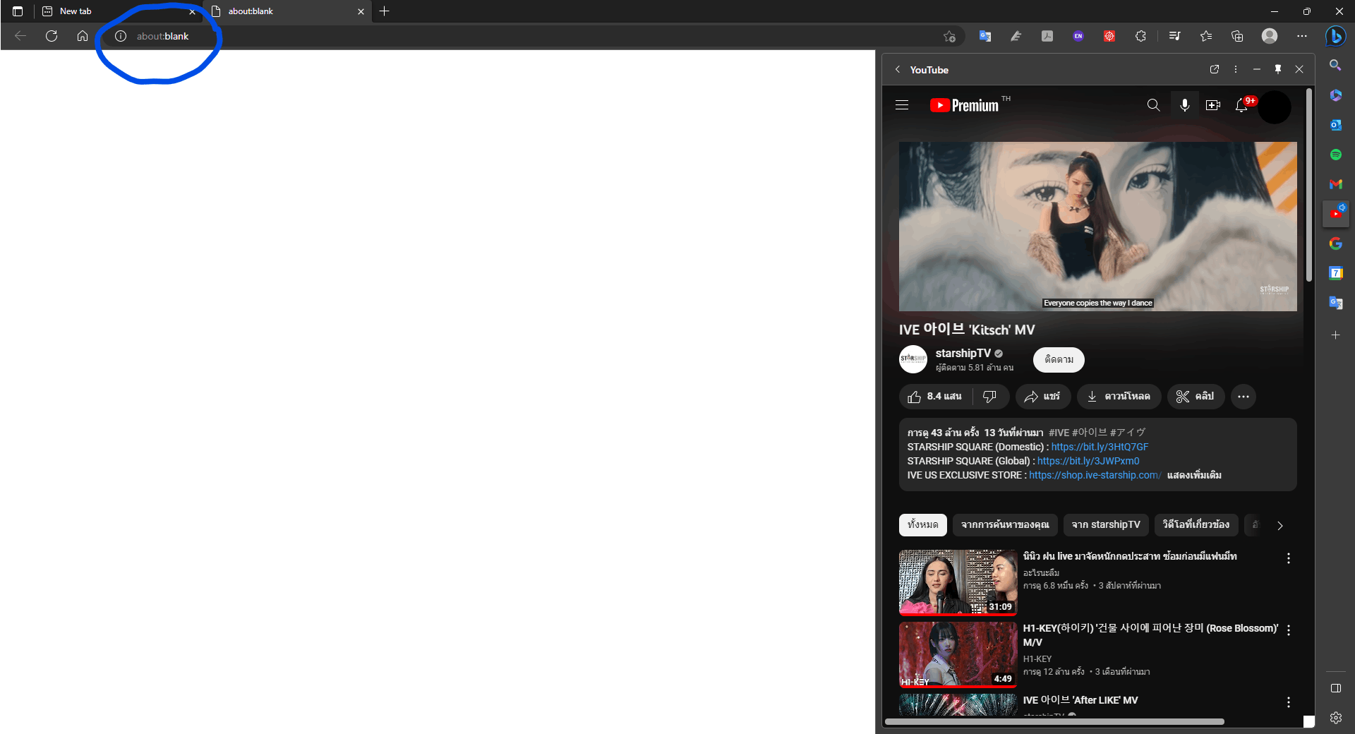This screenshot has width=1355, height=734.
Task: Click the Kitsch MV video player
Action: coord(1097,227)
